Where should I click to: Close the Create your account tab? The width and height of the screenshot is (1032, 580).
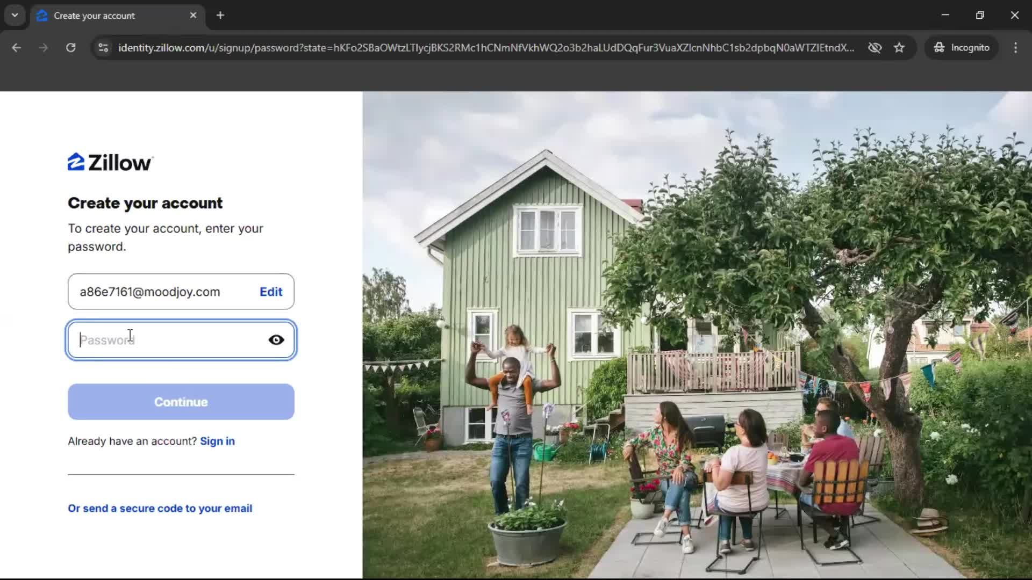click(193, 15)
